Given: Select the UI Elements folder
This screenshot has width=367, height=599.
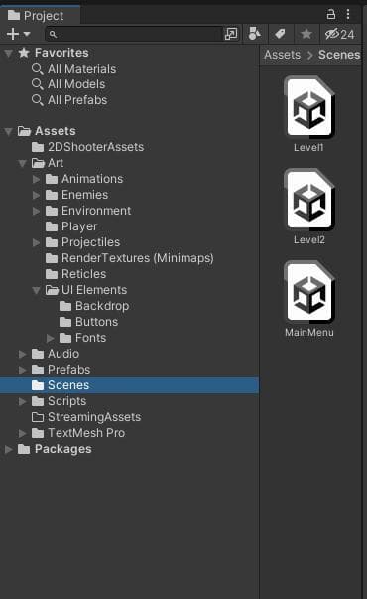Looking at the screenshot, I should (x=94, y=290).
